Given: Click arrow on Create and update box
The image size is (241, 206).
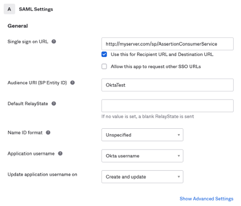Looking at the screenshot, I should (x=179, y=177).
